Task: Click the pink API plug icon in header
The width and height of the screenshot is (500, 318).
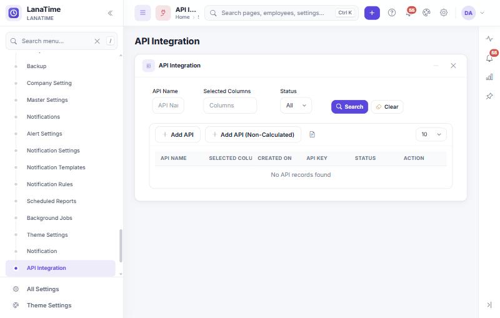Action: point(163,12)
